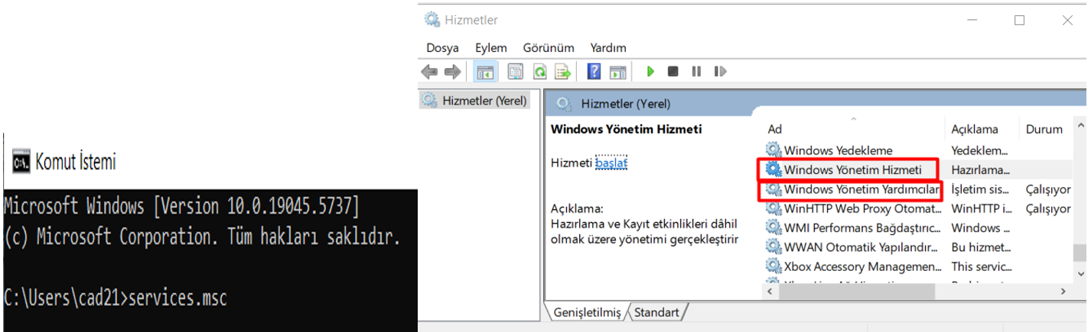Screen dimensions: 1091x332
Task: Click the gear icon of WinHTTP Web Proxy service
Action: click(x=773, y=208)
